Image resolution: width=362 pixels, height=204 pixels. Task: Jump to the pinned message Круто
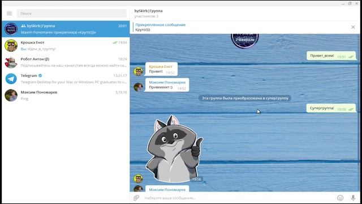click(161, 27)
